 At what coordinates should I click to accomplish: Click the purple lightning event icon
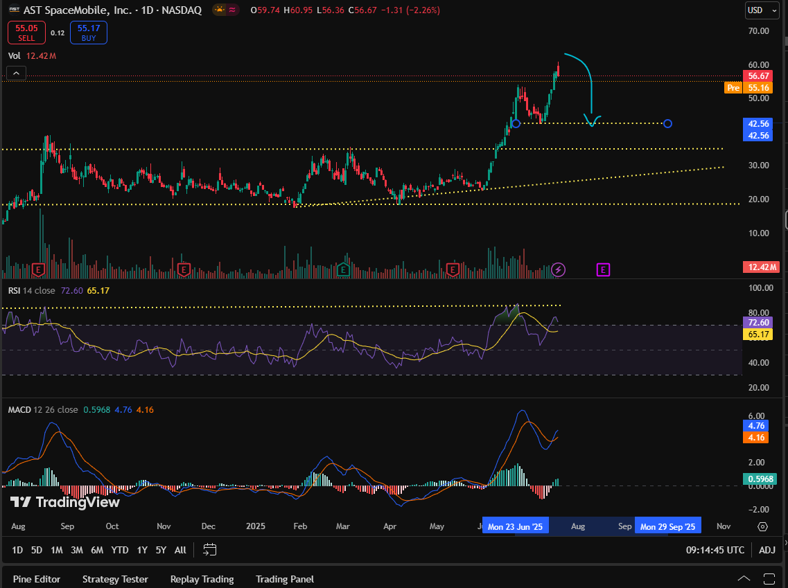[559, 269]
